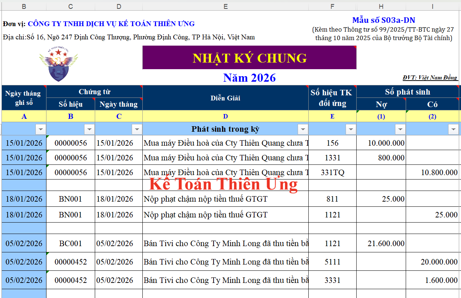Image resolution: width=461 pixels, height=298 pixels.
Task: Select the 10.800.000 credit amount cell
Action: pos(433,172)
